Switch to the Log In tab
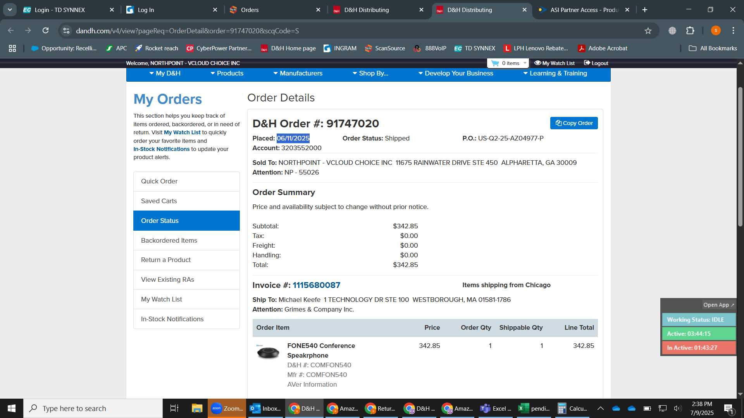The height and width of the screenshot is (418, 744). [x=171, y=10]
